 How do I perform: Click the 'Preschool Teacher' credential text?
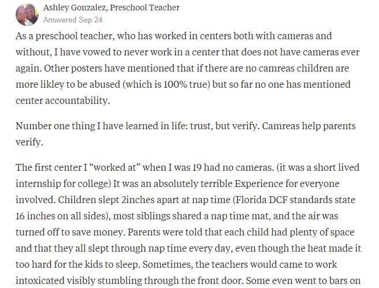click(x=145, y=8)
